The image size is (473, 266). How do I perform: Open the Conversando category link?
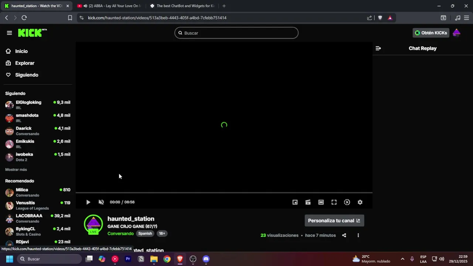tap(120, 233)
